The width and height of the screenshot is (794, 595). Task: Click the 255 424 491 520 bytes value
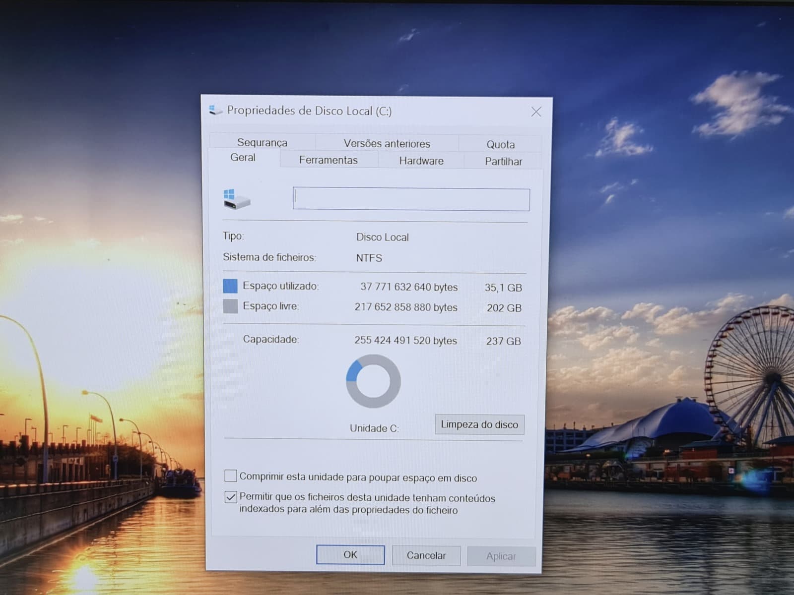point(405,340)
